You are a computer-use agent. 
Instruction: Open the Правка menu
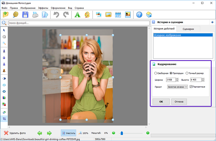14,8
